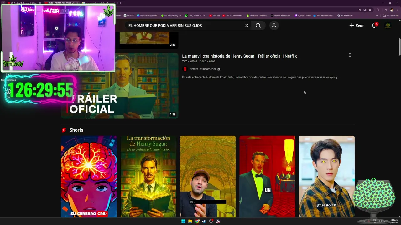Switch to 'Por Qué Es Imposible Viajar' tab
The width and height of the screenshot is (401, 225).
pos(24,3)
